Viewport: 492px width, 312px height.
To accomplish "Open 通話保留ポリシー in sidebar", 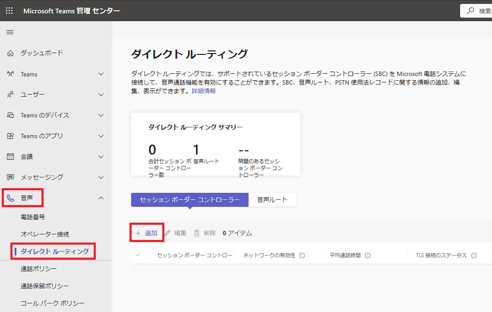I will click(x=44, y=286).
